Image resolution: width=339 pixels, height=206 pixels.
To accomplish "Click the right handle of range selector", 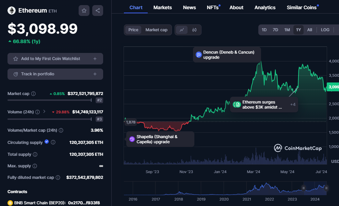I will [326, 188].
